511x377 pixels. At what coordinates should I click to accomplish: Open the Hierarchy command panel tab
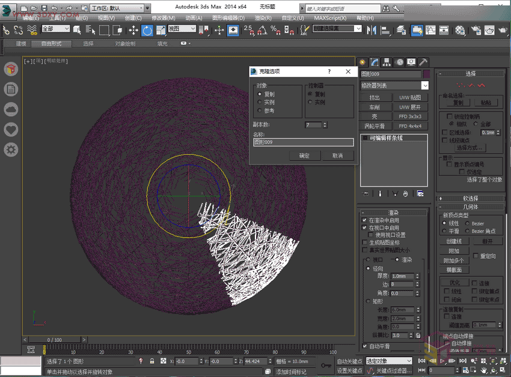387,62
